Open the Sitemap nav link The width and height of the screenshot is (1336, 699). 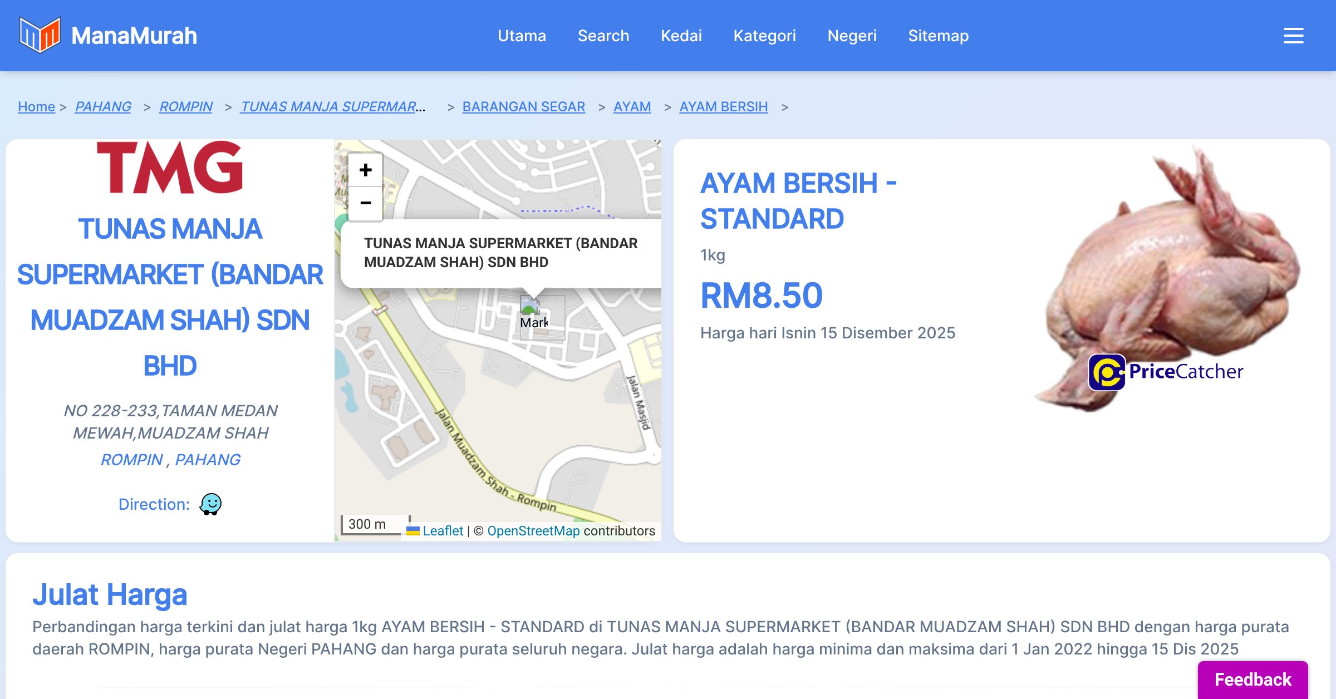pos(938,36)
